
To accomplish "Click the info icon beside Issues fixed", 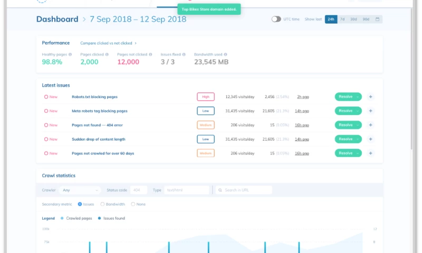I will point(184,54).
